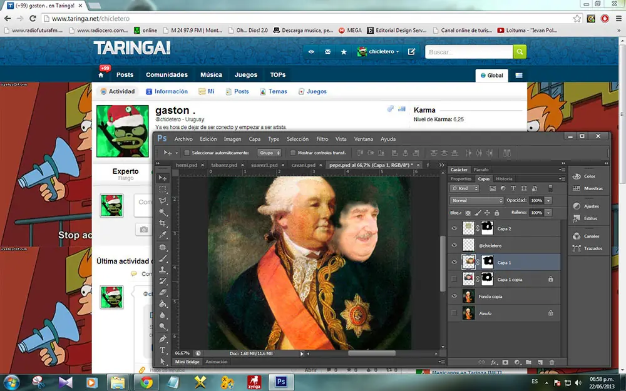Image resolution: width=626 pixels, height=391 pixels.
Task: Select the Rectangular Marquee tool
Action: tap(163, 190)
